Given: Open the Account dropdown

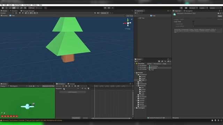Looking at the screenshot, I should point(193,8).
